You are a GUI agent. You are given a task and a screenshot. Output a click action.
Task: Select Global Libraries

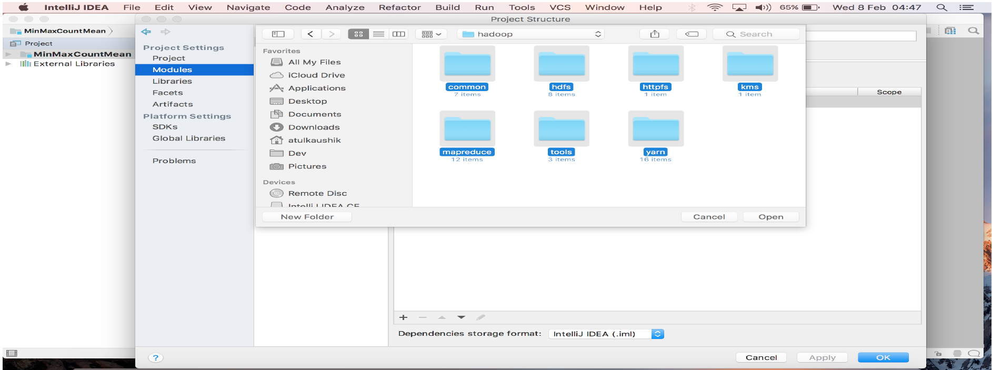[189, 139]
